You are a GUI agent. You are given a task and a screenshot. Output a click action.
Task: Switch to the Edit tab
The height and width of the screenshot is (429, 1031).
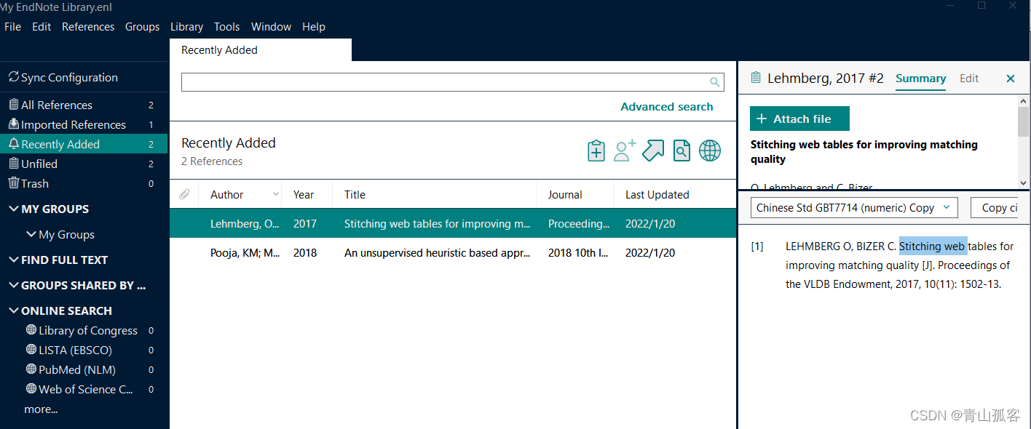pos(968,79)
